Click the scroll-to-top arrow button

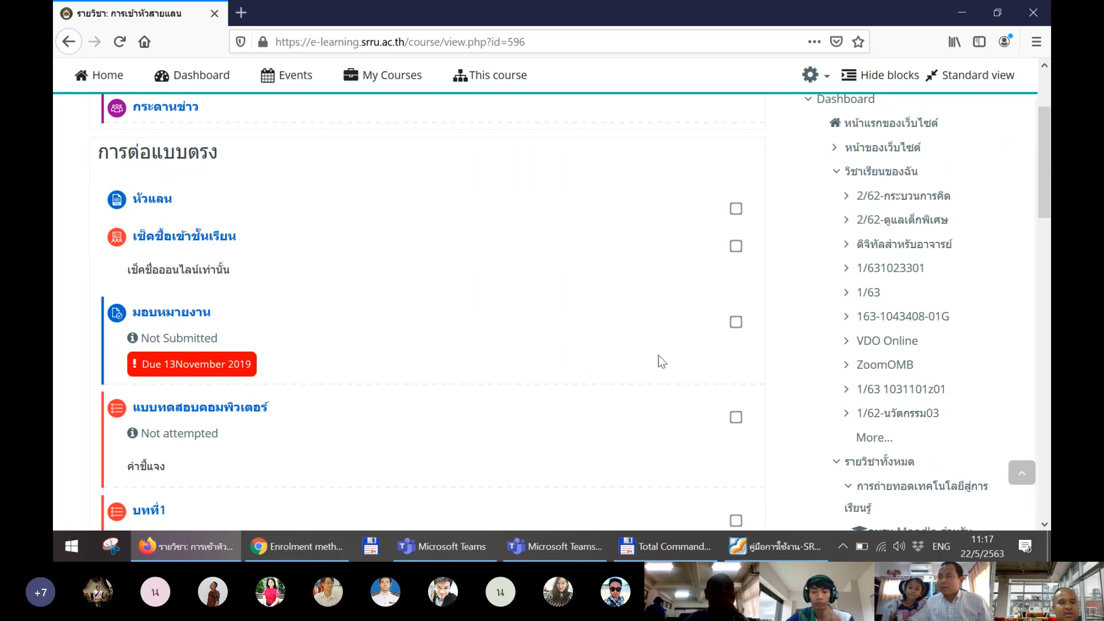click(x=1021, y=473)
